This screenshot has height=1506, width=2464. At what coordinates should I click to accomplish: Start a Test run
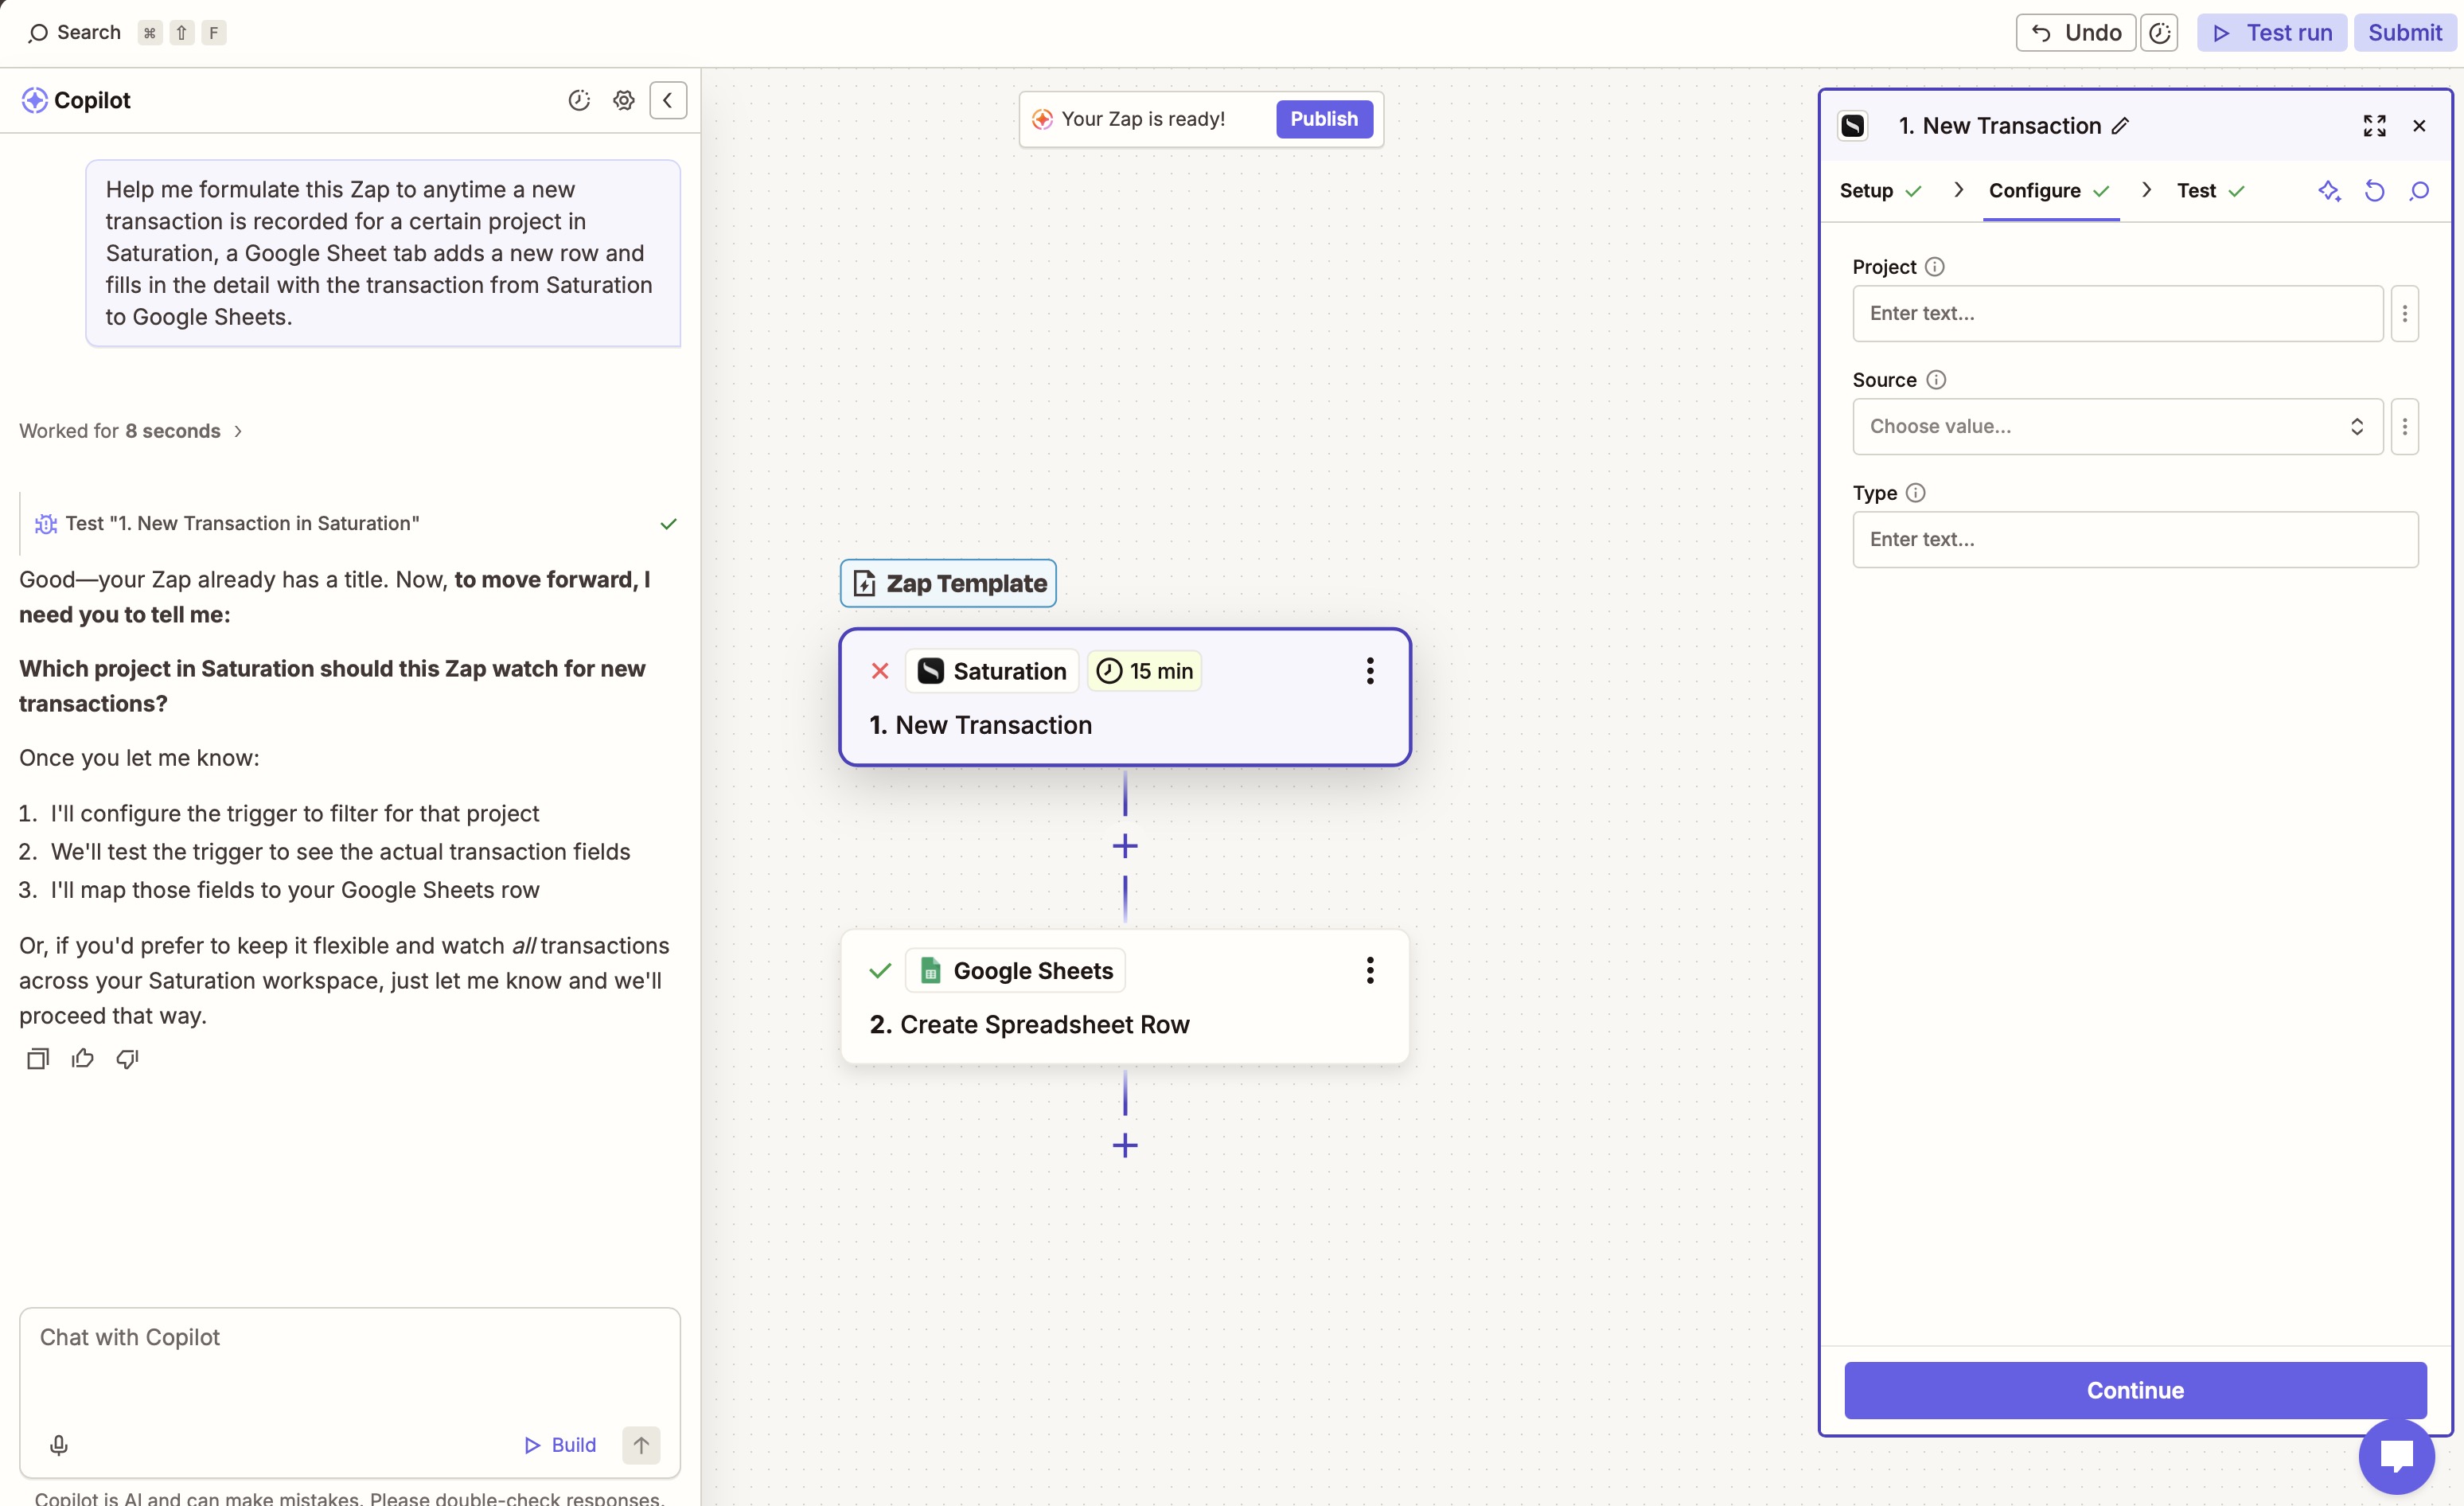(x=2272, y=33)
